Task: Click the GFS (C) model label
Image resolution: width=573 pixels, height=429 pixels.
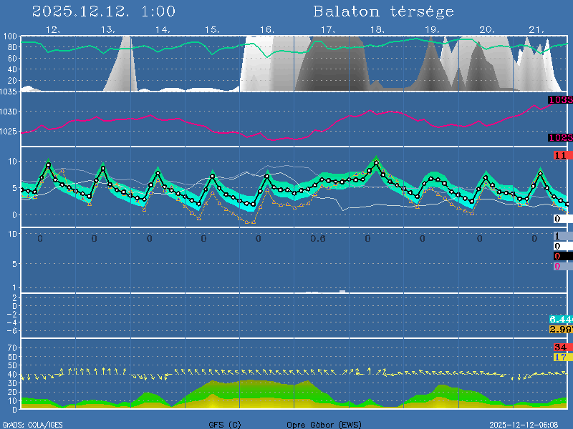Action: pyautogui.click(x=225, y=424)
